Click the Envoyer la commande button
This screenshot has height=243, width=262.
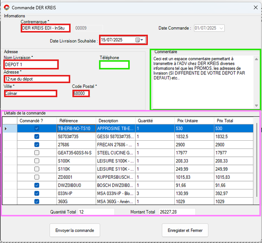click(x=75, y=230)
